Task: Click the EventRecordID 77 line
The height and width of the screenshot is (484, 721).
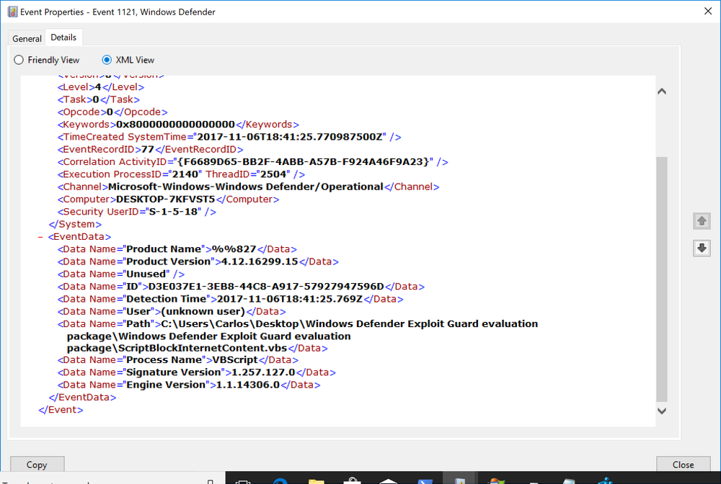Action: pyautogui.click(x=151, y=149)
